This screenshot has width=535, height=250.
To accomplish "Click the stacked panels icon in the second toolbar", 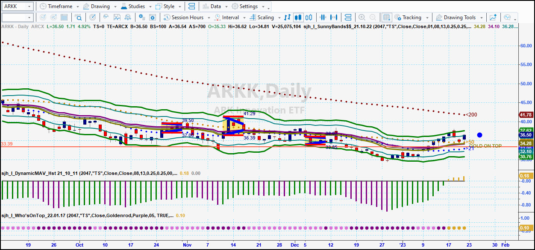I will (x=348, y=17).
